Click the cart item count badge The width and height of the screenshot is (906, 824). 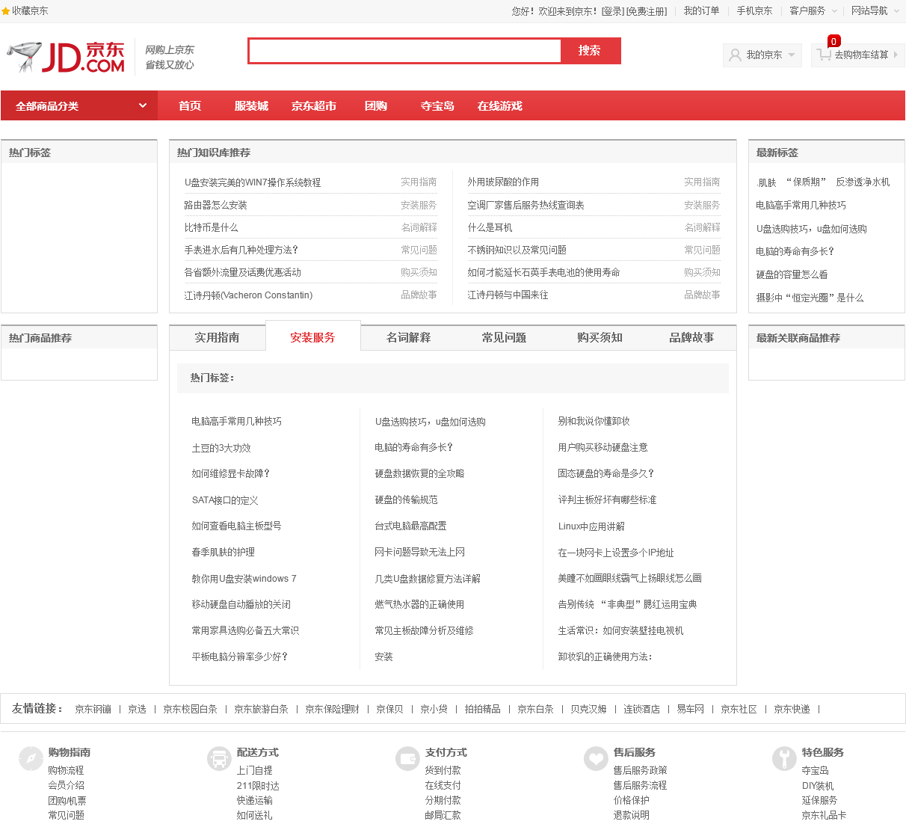pyautogui.click(x=833, y=41)
